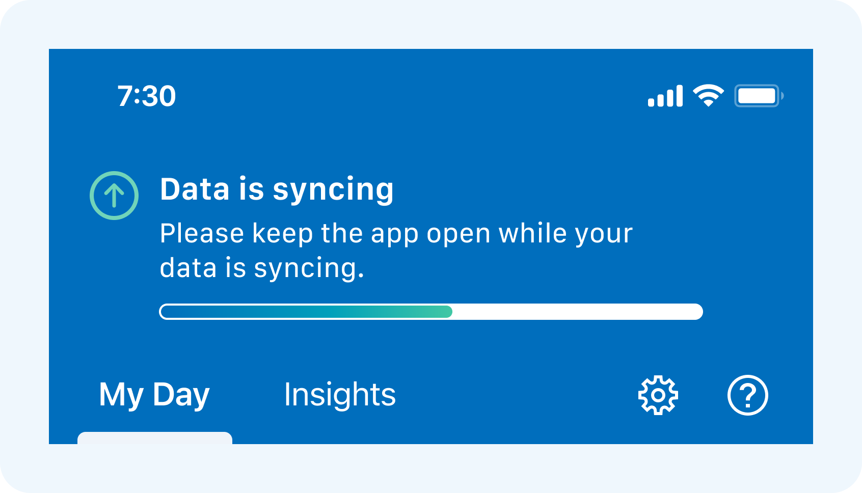
Task: Tap the Wi-Fi status icon
Action: click(708, 96)
